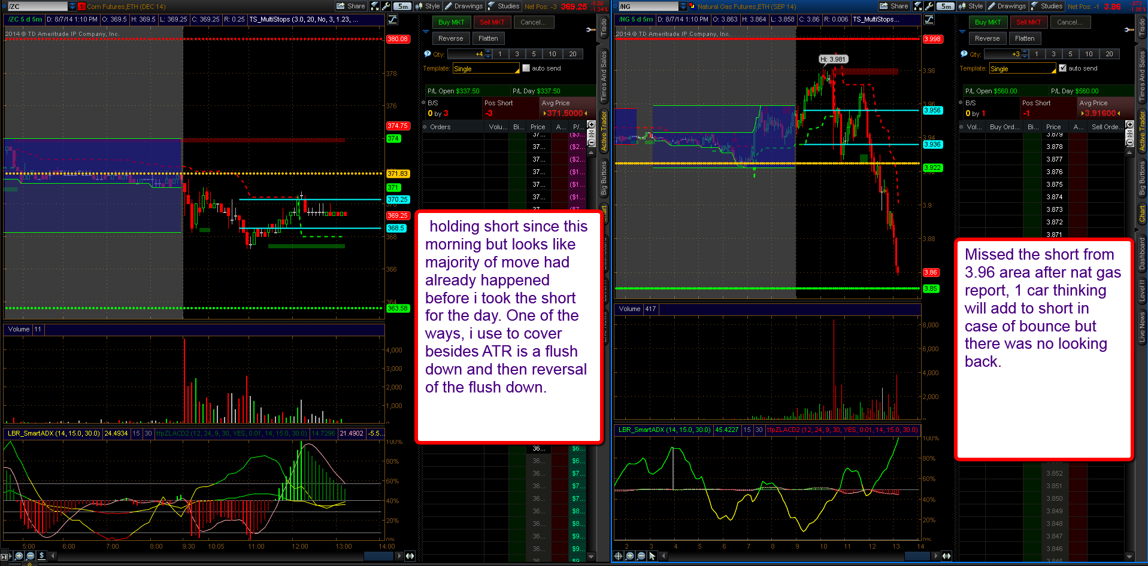Toggle the scale icon atop /NG price axis
This screenshot has height=566, width=1148.
click(x=929, y=20)
